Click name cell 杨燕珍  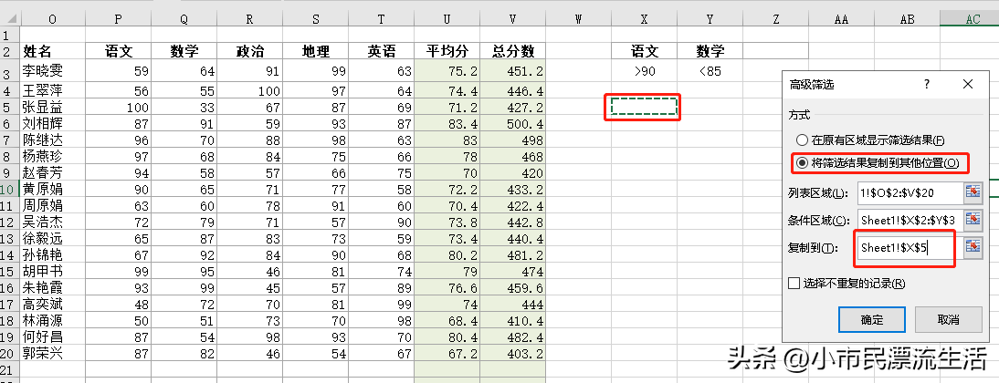click(52, 157)
